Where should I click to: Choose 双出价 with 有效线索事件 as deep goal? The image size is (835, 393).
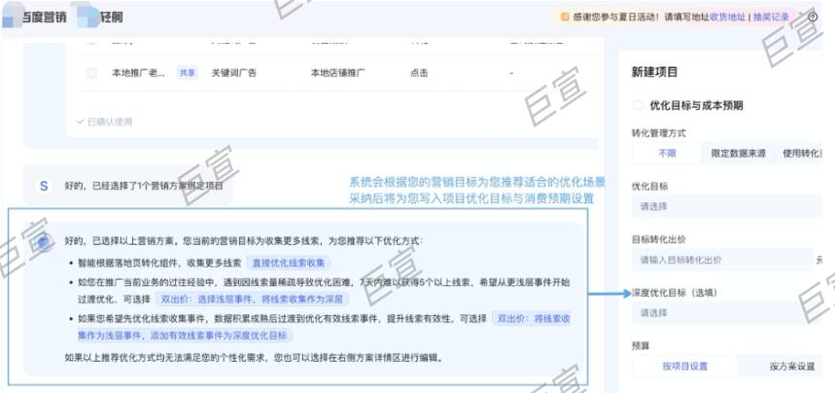click(324, 327)
